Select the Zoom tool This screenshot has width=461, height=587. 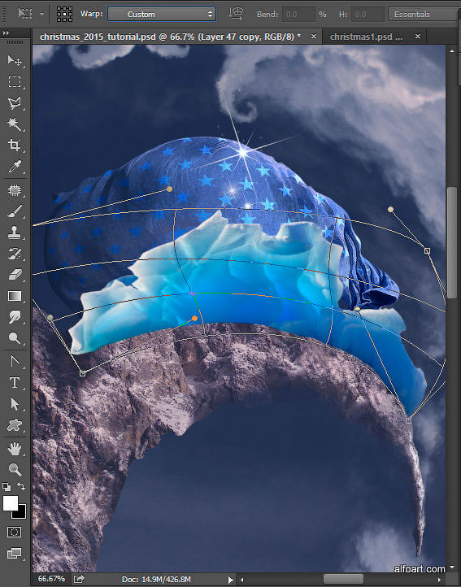tap(15, 469)
